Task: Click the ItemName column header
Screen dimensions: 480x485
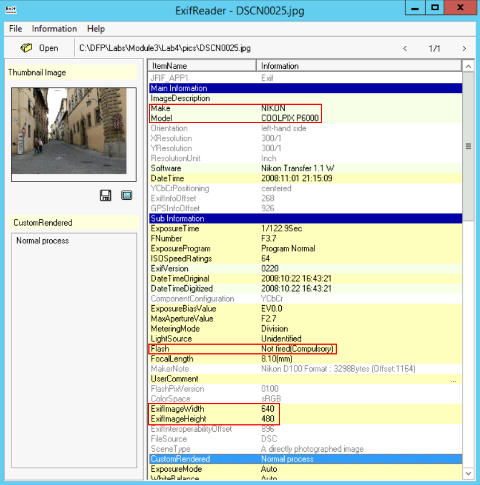Action: click(x=202, y=66)
